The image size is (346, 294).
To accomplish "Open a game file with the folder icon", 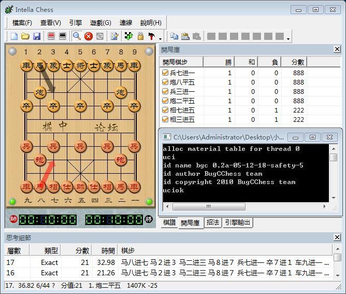I will pyautogui.click(x=25, y=36).
